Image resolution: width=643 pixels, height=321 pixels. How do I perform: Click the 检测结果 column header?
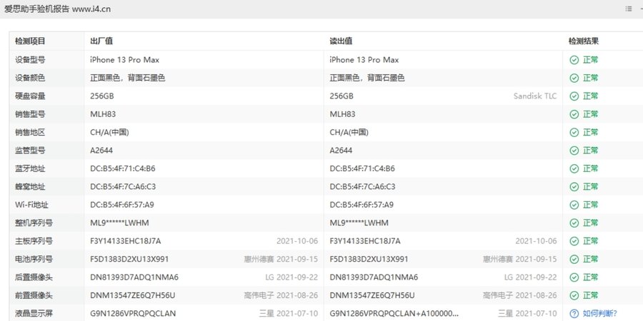584,41
